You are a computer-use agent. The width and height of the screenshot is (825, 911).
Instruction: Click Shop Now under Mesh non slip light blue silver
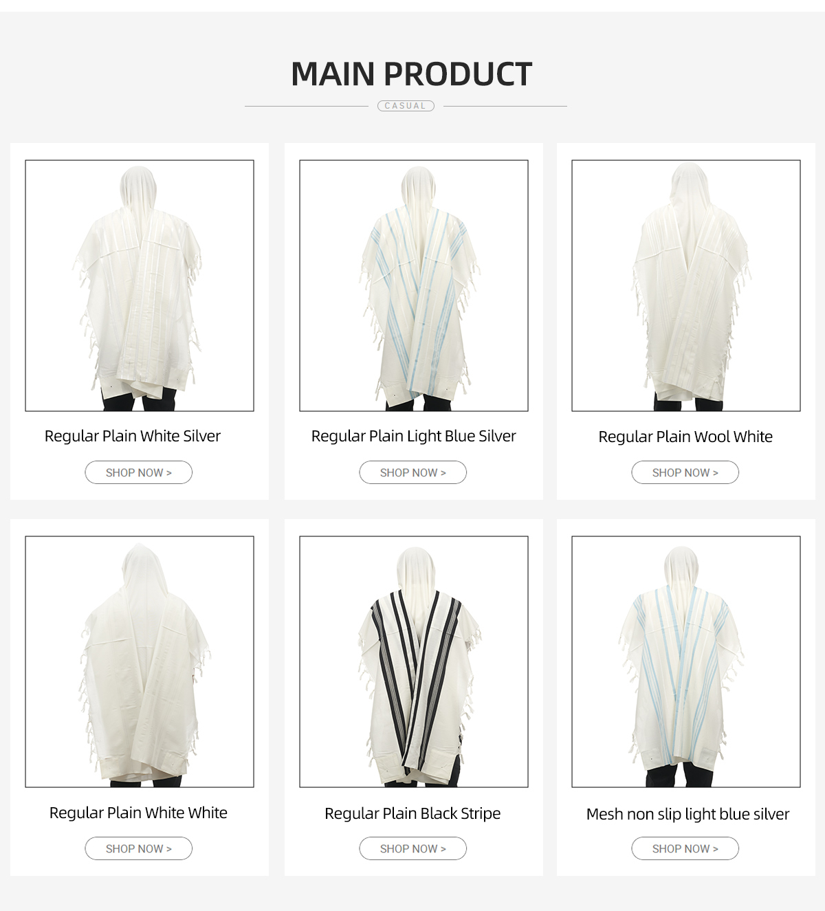(685, 848)
